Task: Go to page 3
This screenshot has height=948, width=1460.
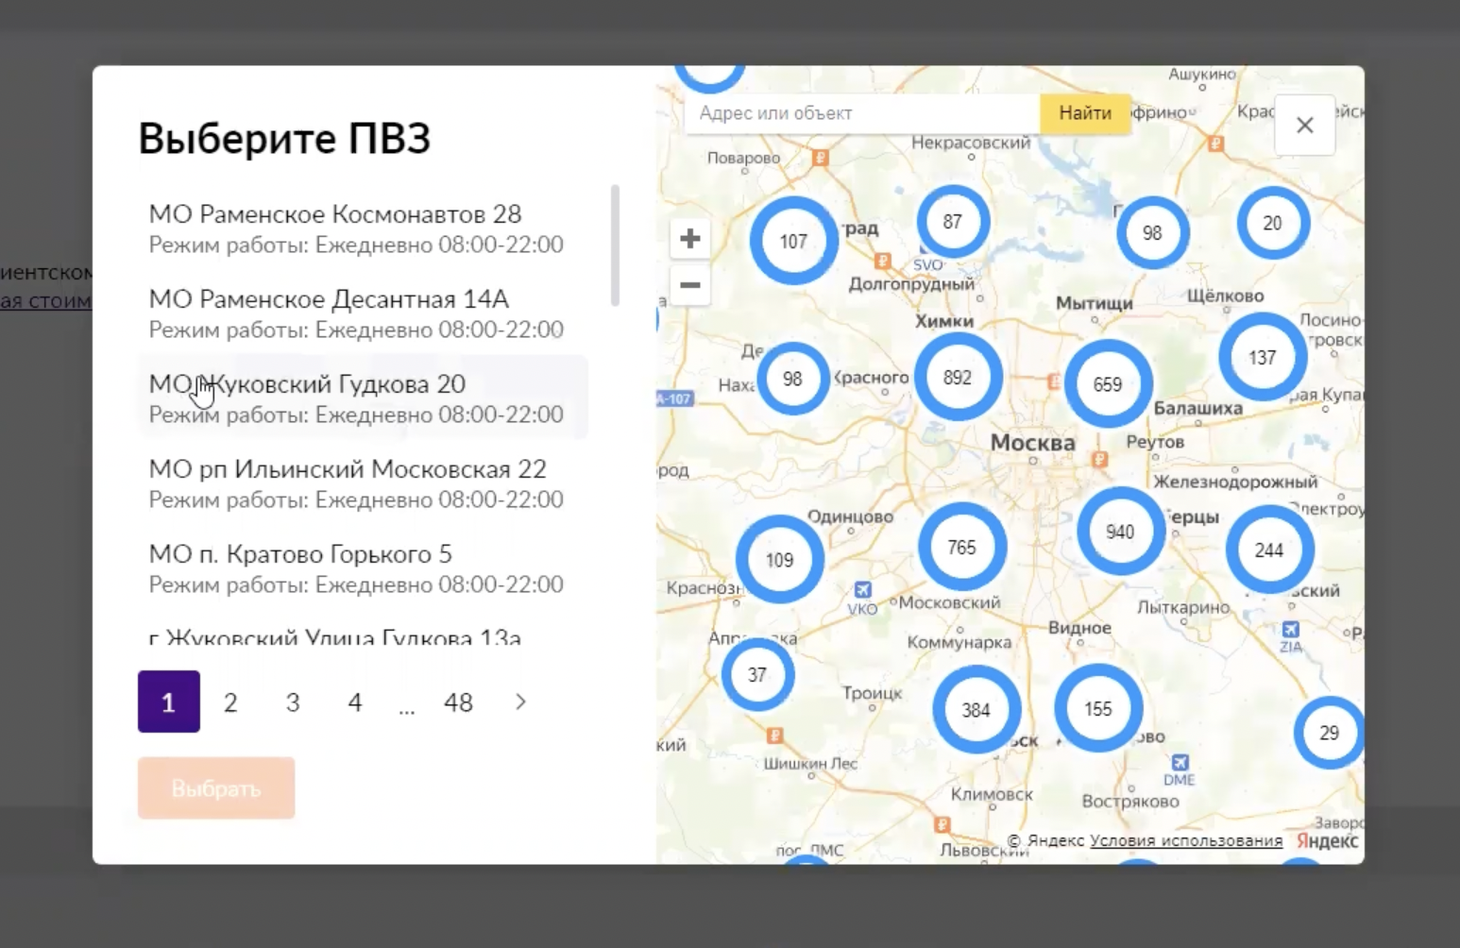Action: pyautogui.click(x=293, y=702)
